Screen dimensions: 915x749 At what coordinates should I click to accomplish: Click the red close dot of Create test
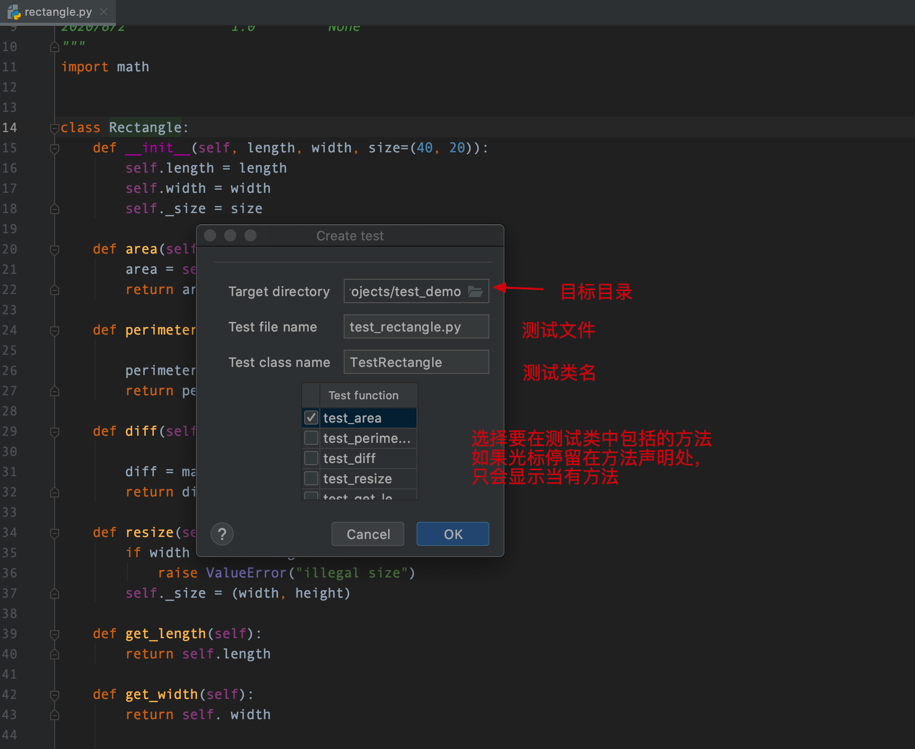pyautogui.click(x=210, y=235)
